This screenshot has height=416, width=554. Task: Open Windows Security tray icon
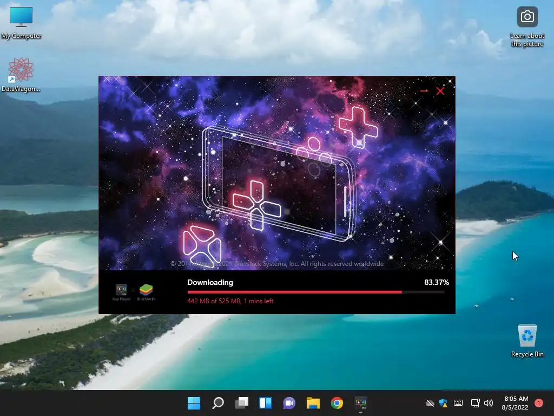pyautogui.click(x=443, y=403)
